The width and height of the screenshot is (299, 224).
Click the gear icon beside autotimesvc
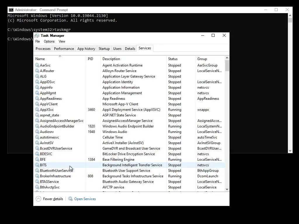coord(37,137)
